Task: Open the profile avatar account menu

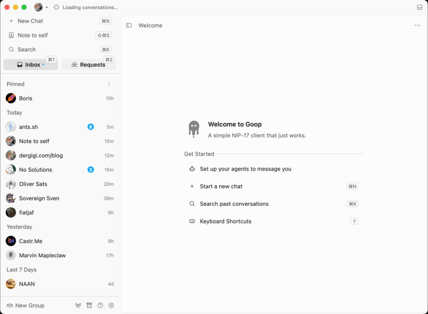Action: tap(41, 7)
